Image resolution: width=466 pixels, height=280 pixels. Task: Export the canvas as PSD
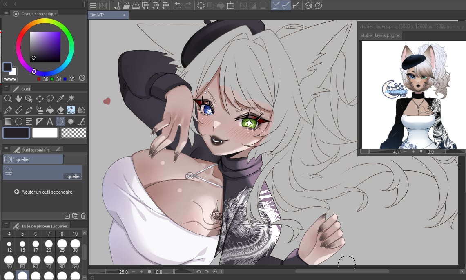tap(165, 5)
